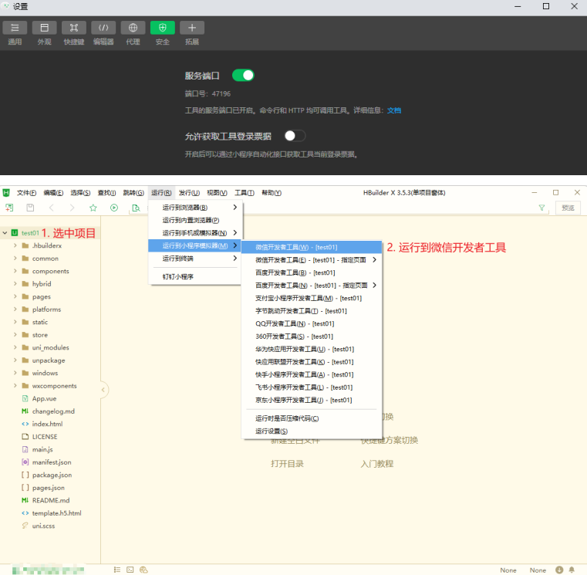Click the 打开目录 link
This screenshot has height=575, width=587.
(x=287, y=464)
